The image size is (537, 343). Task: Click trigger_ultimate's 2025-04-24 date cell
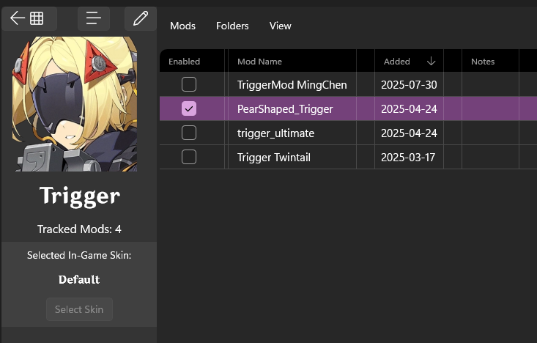click(409, 133)
